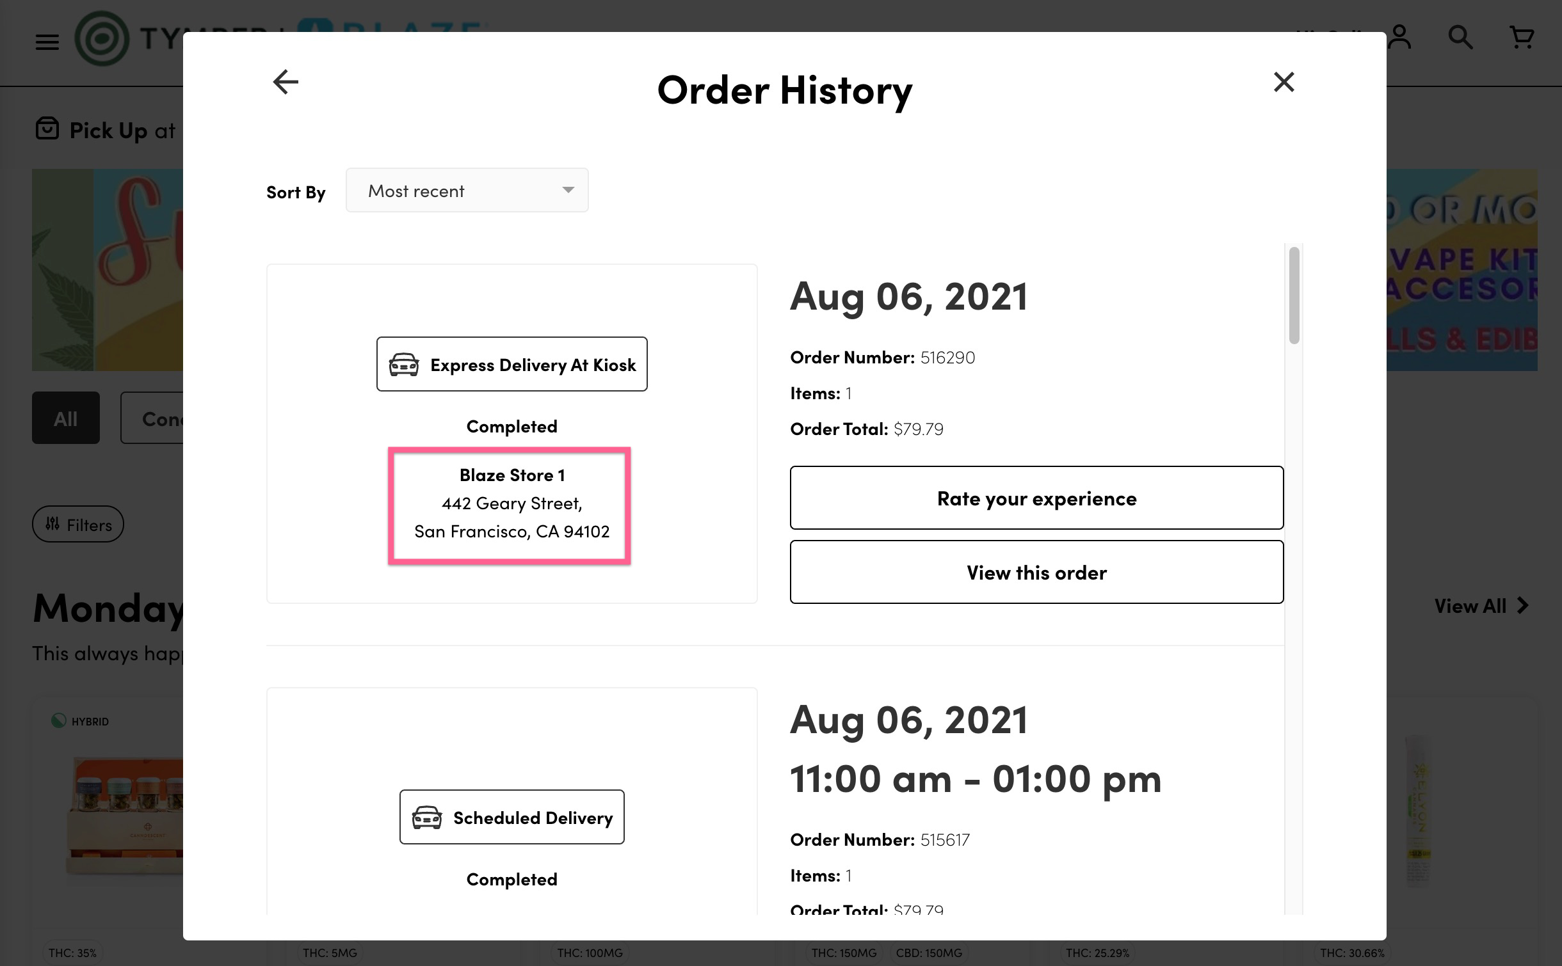Image resolution: width=1562 pixels, height=966 pixels.
Task: Click the first Aug 06, 2021 date heading
Action: (x=908, y=297)
